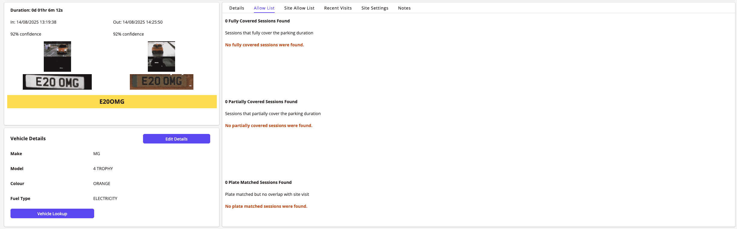
Task: View the Notes tab
Action: tap(404, 8)
